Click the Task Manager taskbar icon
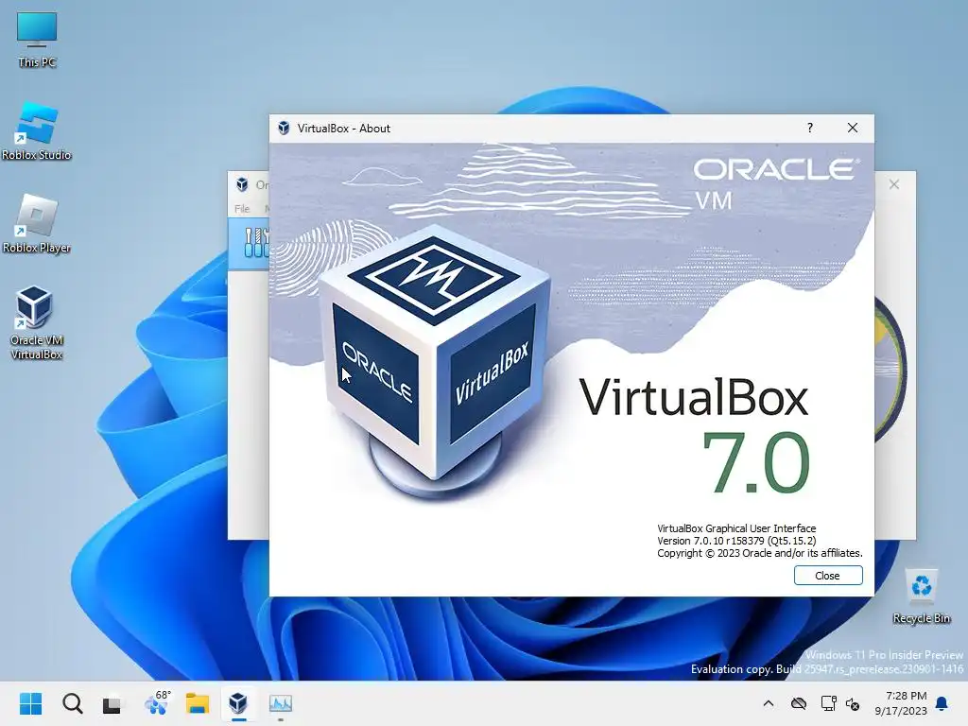968x726 pixels. (x=280, y=703)
